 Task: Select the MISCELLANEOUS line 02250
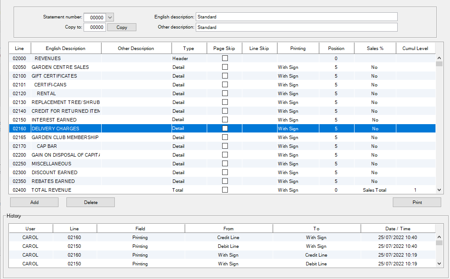point(51,164)
